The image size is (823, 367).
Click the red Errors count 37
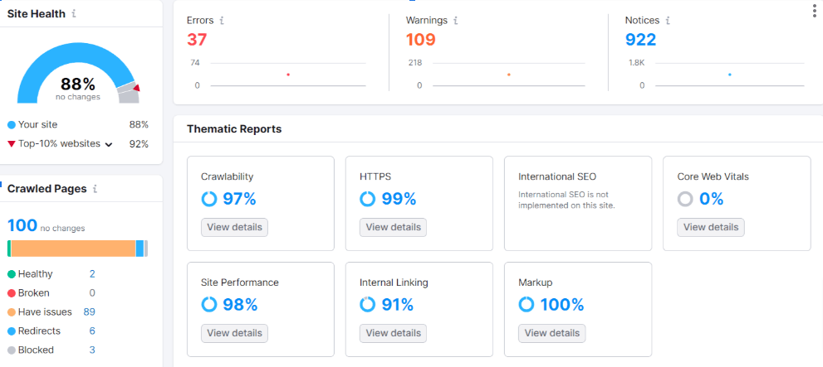(197, 40)
